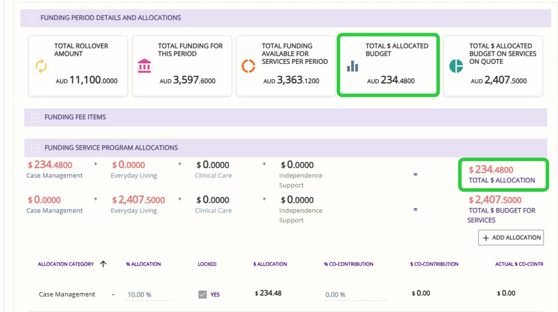The image size is (558, 312).
Task: Click the Add Allocation button
Action: pos(511,238)
